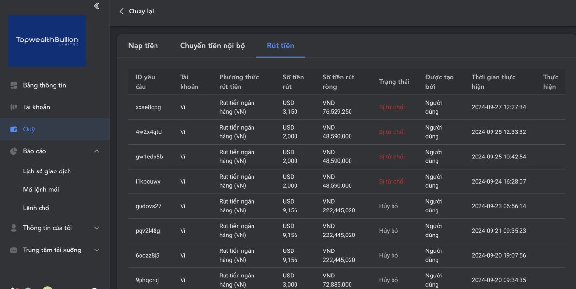Click the Báo cáo pie chart icon
This screenshot has width=576, height=289.
[14, 151]
